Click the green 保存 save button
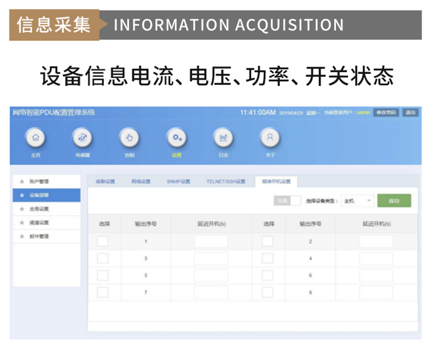 pos(394,201)
